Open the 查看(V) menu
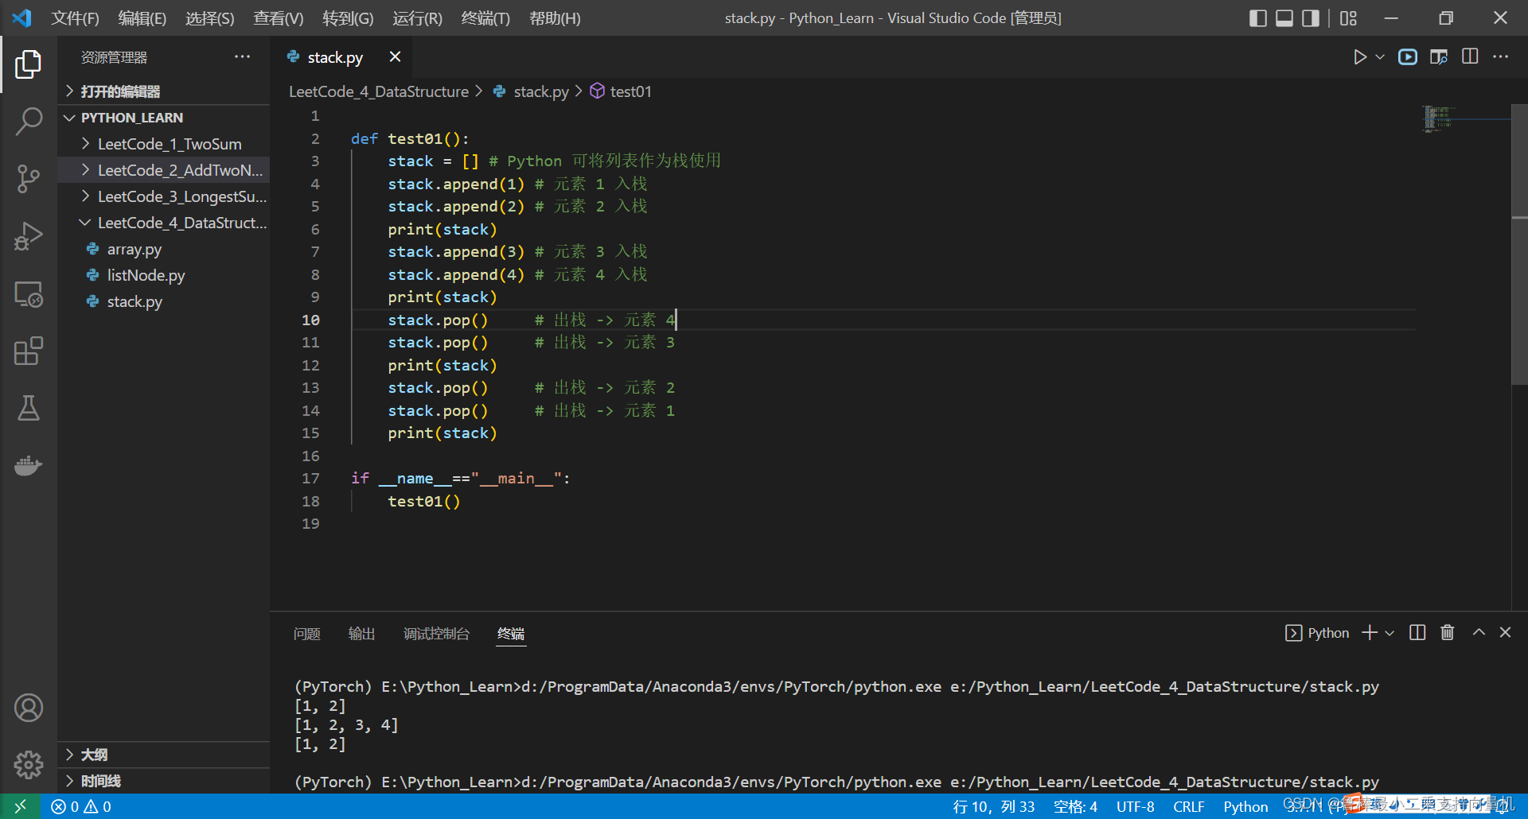1528x819 pixels. tap(279, 18)
